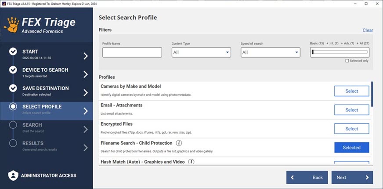The height and width of the screenshot is (189, 383).
Task: Click the Administrator Access shield icon
Action: tap(13, 175)
